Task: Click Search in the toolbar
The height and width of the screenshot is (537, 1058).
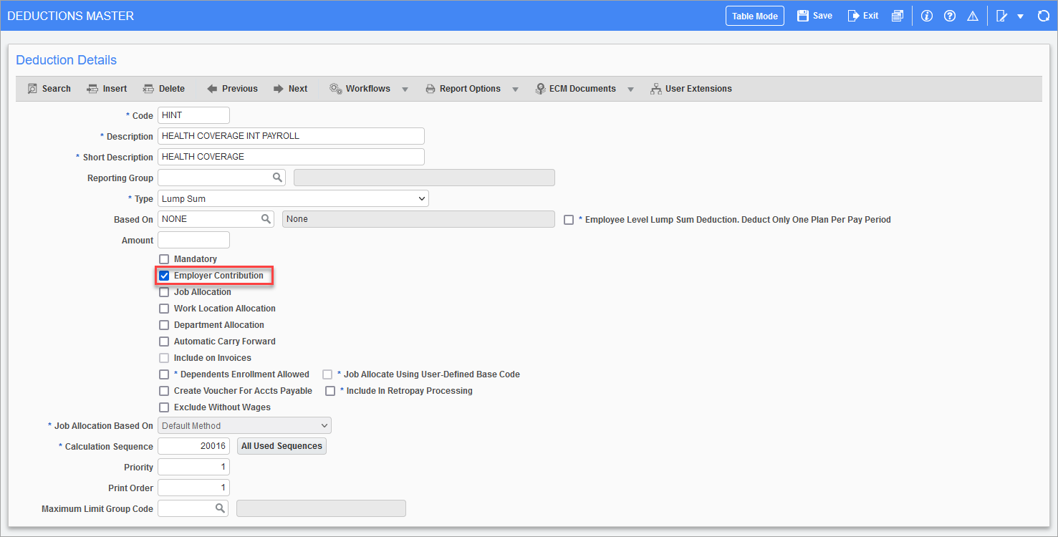Action: click(x=49, y=89)
